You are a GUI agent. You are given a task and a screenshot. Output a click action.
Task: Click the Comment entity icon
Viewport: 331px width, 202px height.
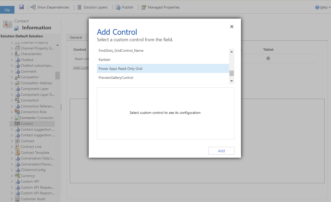(17, 71)
